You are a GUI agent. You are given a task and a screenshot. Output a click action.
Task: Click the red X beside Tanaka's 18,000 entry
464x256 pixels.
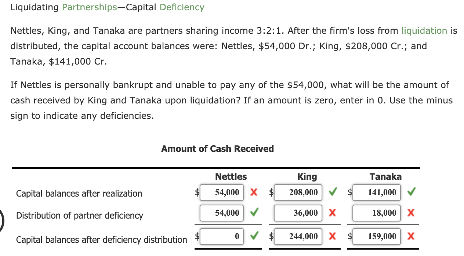point(411,213)
